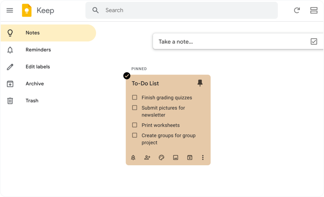Create a new list note
324x197 pixels.
click(314, 42)
